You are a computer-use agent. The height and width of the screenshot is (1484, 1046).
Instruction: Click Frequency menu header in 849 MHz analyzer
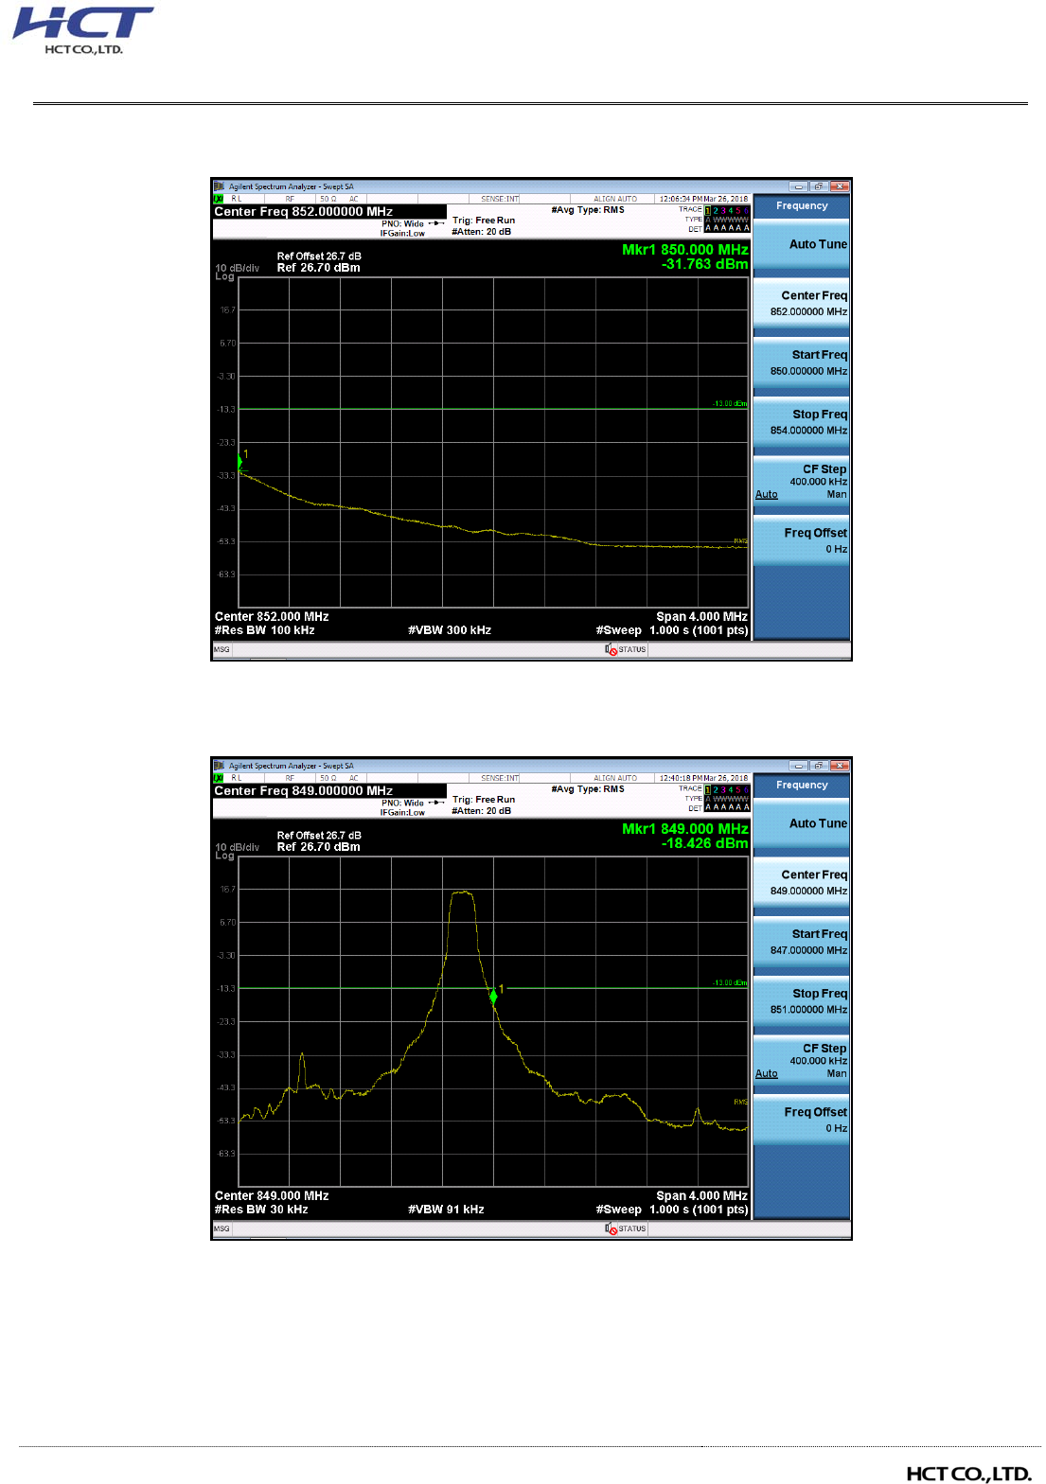click(x=802, y=785)
